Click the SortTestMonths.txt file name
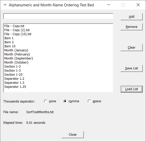 pos(40,112)
